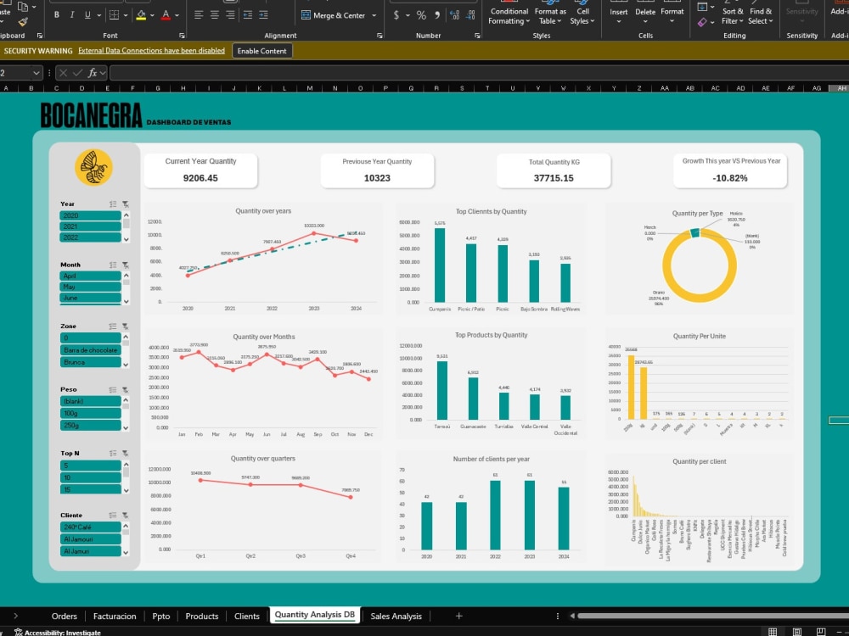This screenshot has height=636, width=849.
Task: Open the Number group dialog launcher
Action: (477, 36)
